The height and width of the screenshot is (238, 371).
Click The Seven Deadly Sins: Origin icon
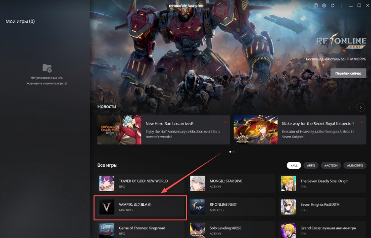tap(288, 184)
